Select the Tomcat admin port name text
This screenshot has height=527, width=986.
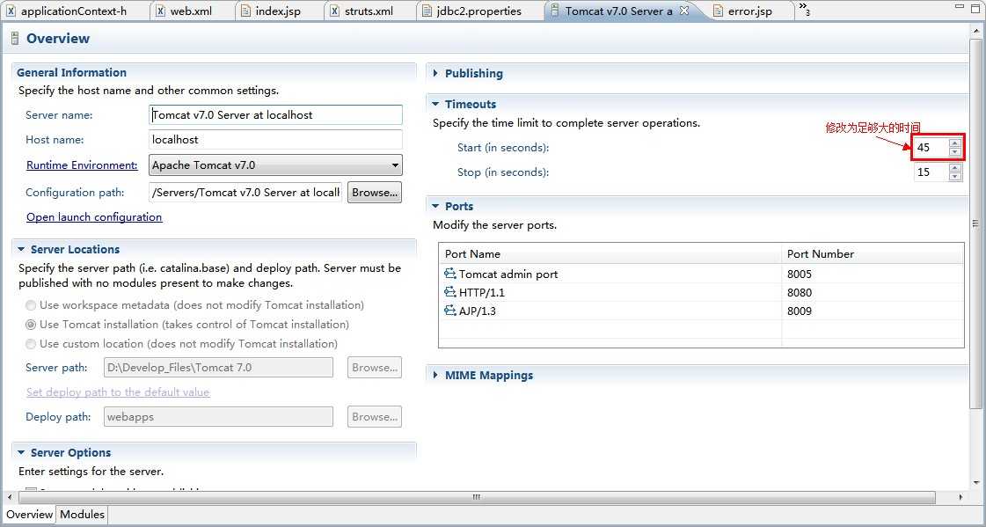coord(508,274)
